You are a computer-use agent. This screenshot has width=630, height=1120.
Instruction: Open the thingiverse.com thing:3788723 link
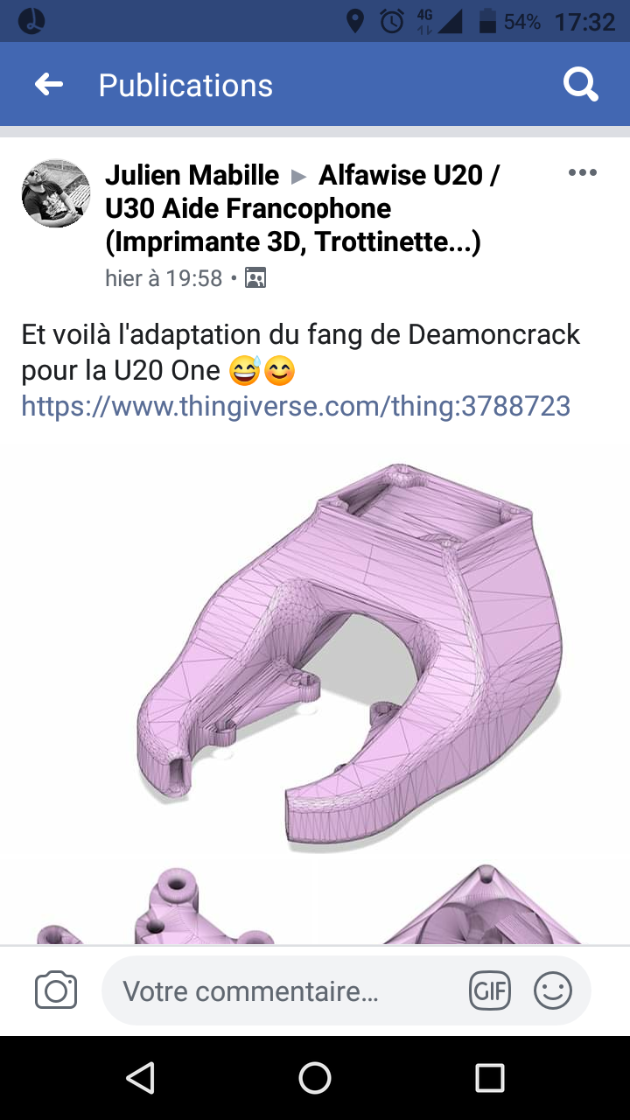pos(296,405)
